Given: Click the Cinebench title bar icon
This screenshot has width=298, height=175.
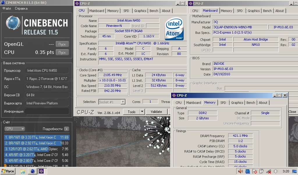Looking at the screenshot, I should pos(3,2).
